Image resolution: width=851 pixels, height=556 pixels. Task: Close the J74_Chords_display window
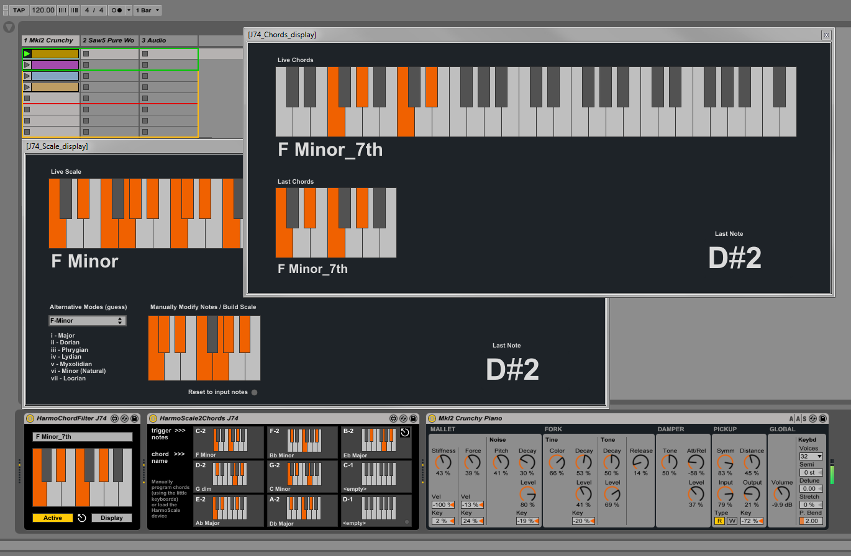click(826, 35)
